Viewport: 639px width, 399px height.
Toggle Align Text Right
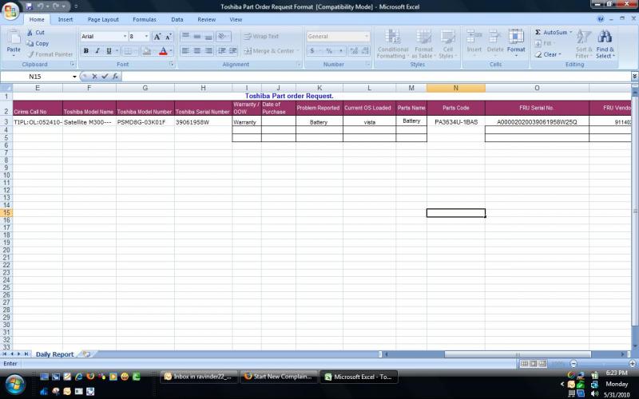pyautogui.click(x=208, y=51)
